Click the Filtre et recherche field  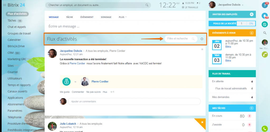(181, 39)
